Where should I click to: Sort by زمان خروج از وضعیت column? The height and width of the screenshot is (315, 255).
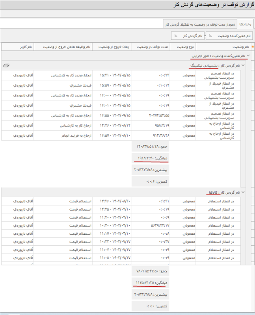click(112, 47)
